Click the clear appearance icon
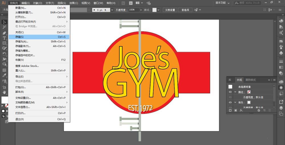This screenshot has width=285, height=145. 259,110
